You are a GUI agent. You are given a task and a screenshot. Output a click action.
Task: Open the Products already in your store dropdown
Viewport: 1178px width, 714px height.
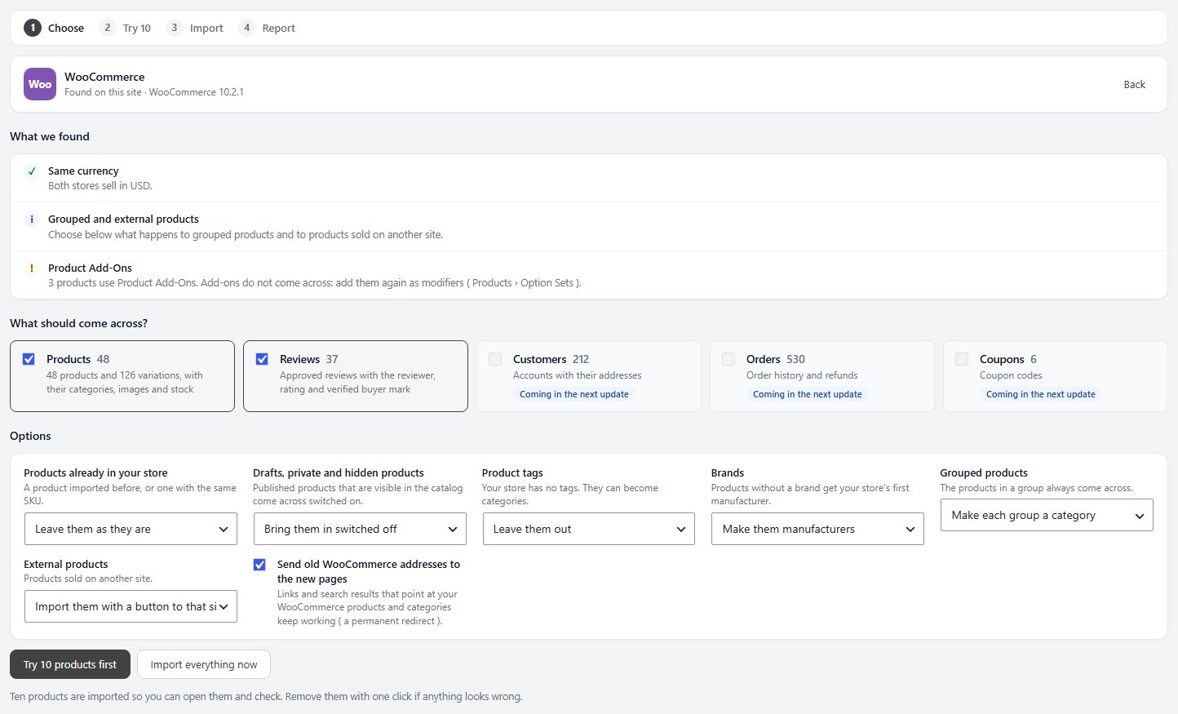click(131, 529)
